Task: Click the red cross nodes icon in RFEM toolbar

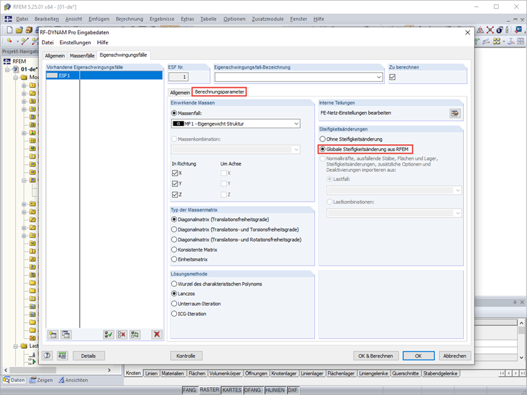Action: (490, 30)
